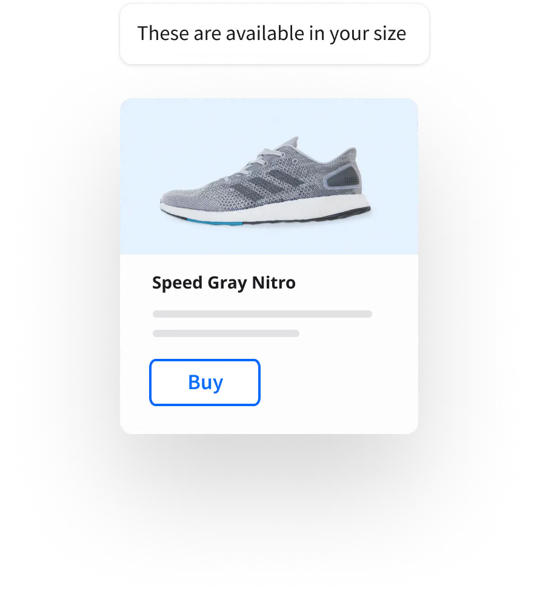Click the word 'Nitro' in product name
The width and height of the screenshot is (537, 608).
(x=274, y=282)
